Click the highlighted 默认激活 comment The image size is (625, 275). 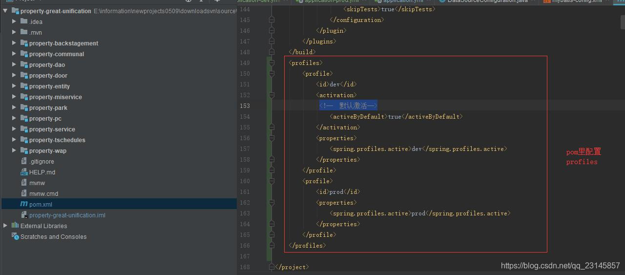coord(349,106)
